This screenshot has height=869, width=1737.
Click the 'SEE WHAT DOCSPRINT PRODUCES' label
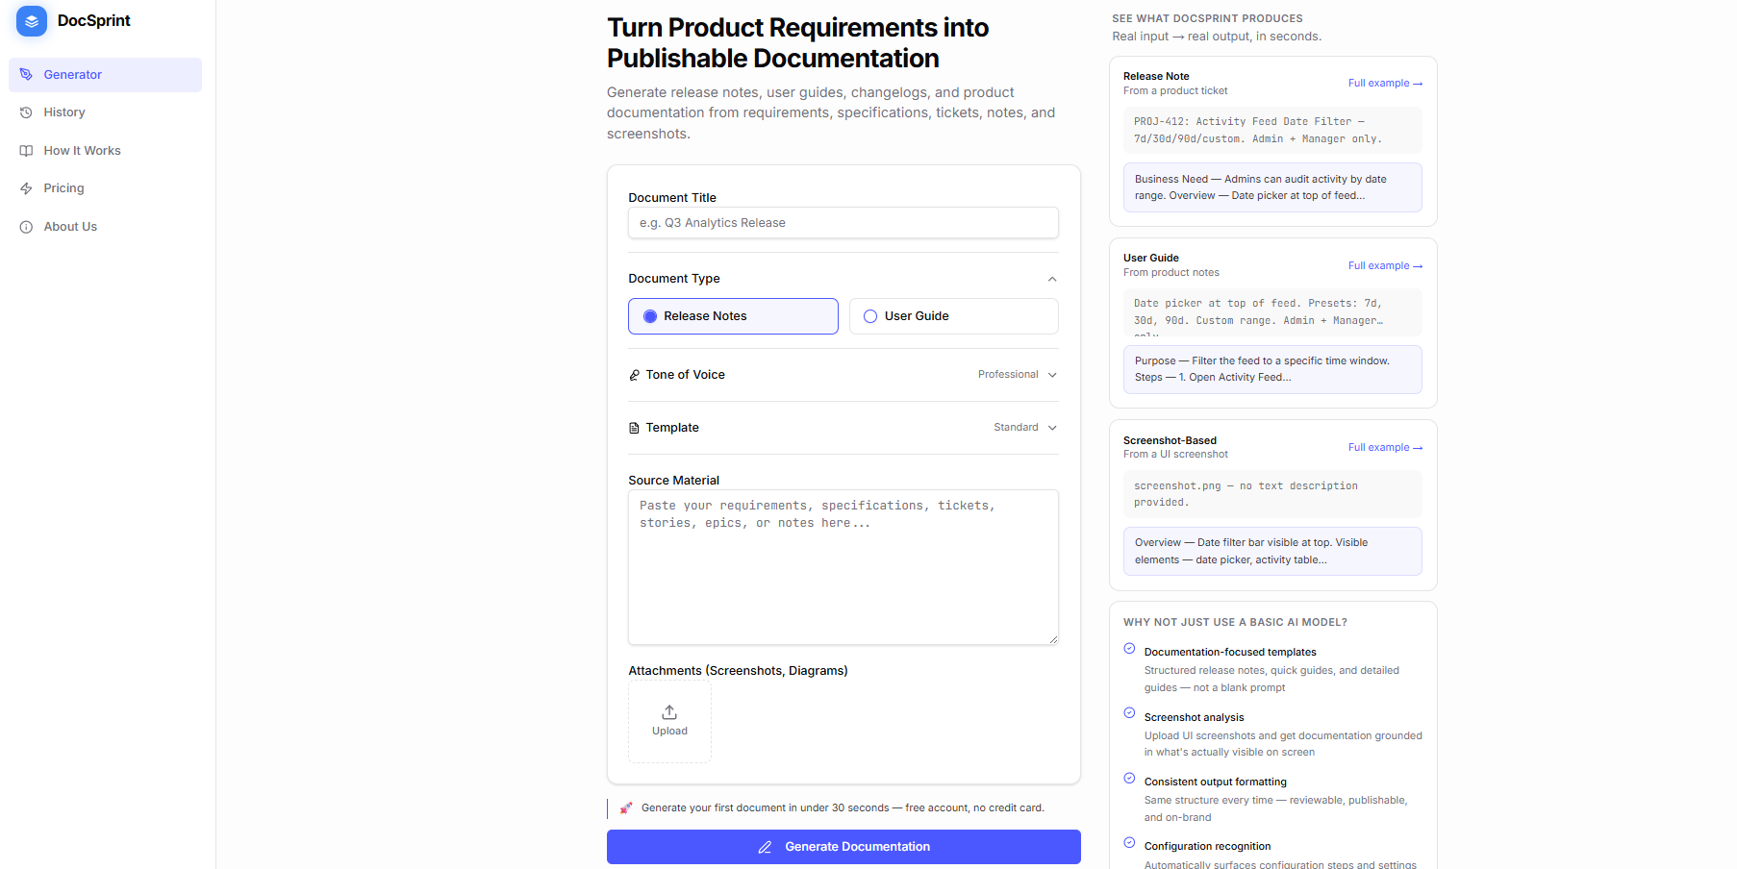[x=1208, y=18]
